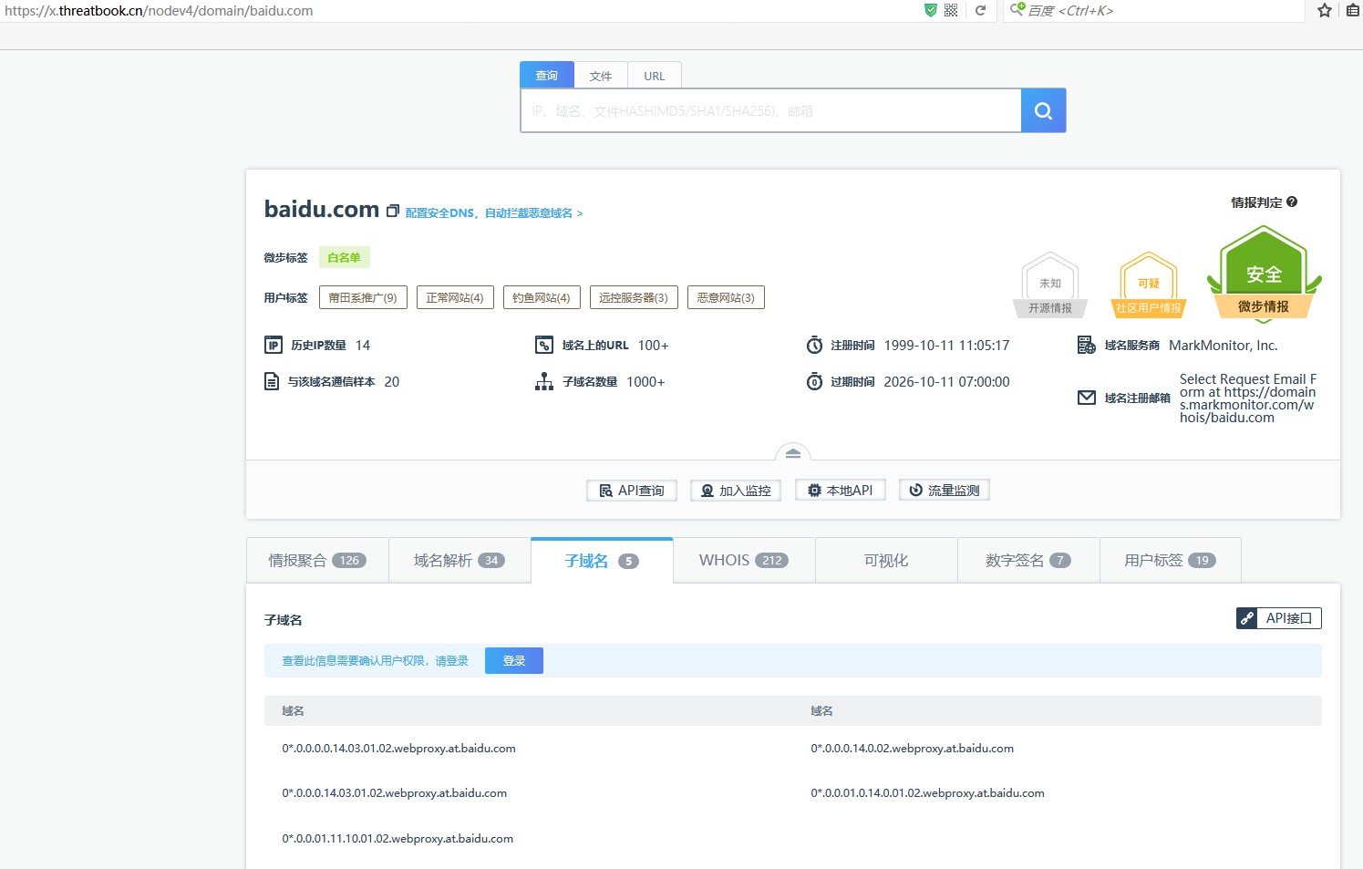Click the link icon on API接口 button
Image resolution: width=1363 pixels, height=869 pixels.
pyautogui.click(x=1247, y=618)
